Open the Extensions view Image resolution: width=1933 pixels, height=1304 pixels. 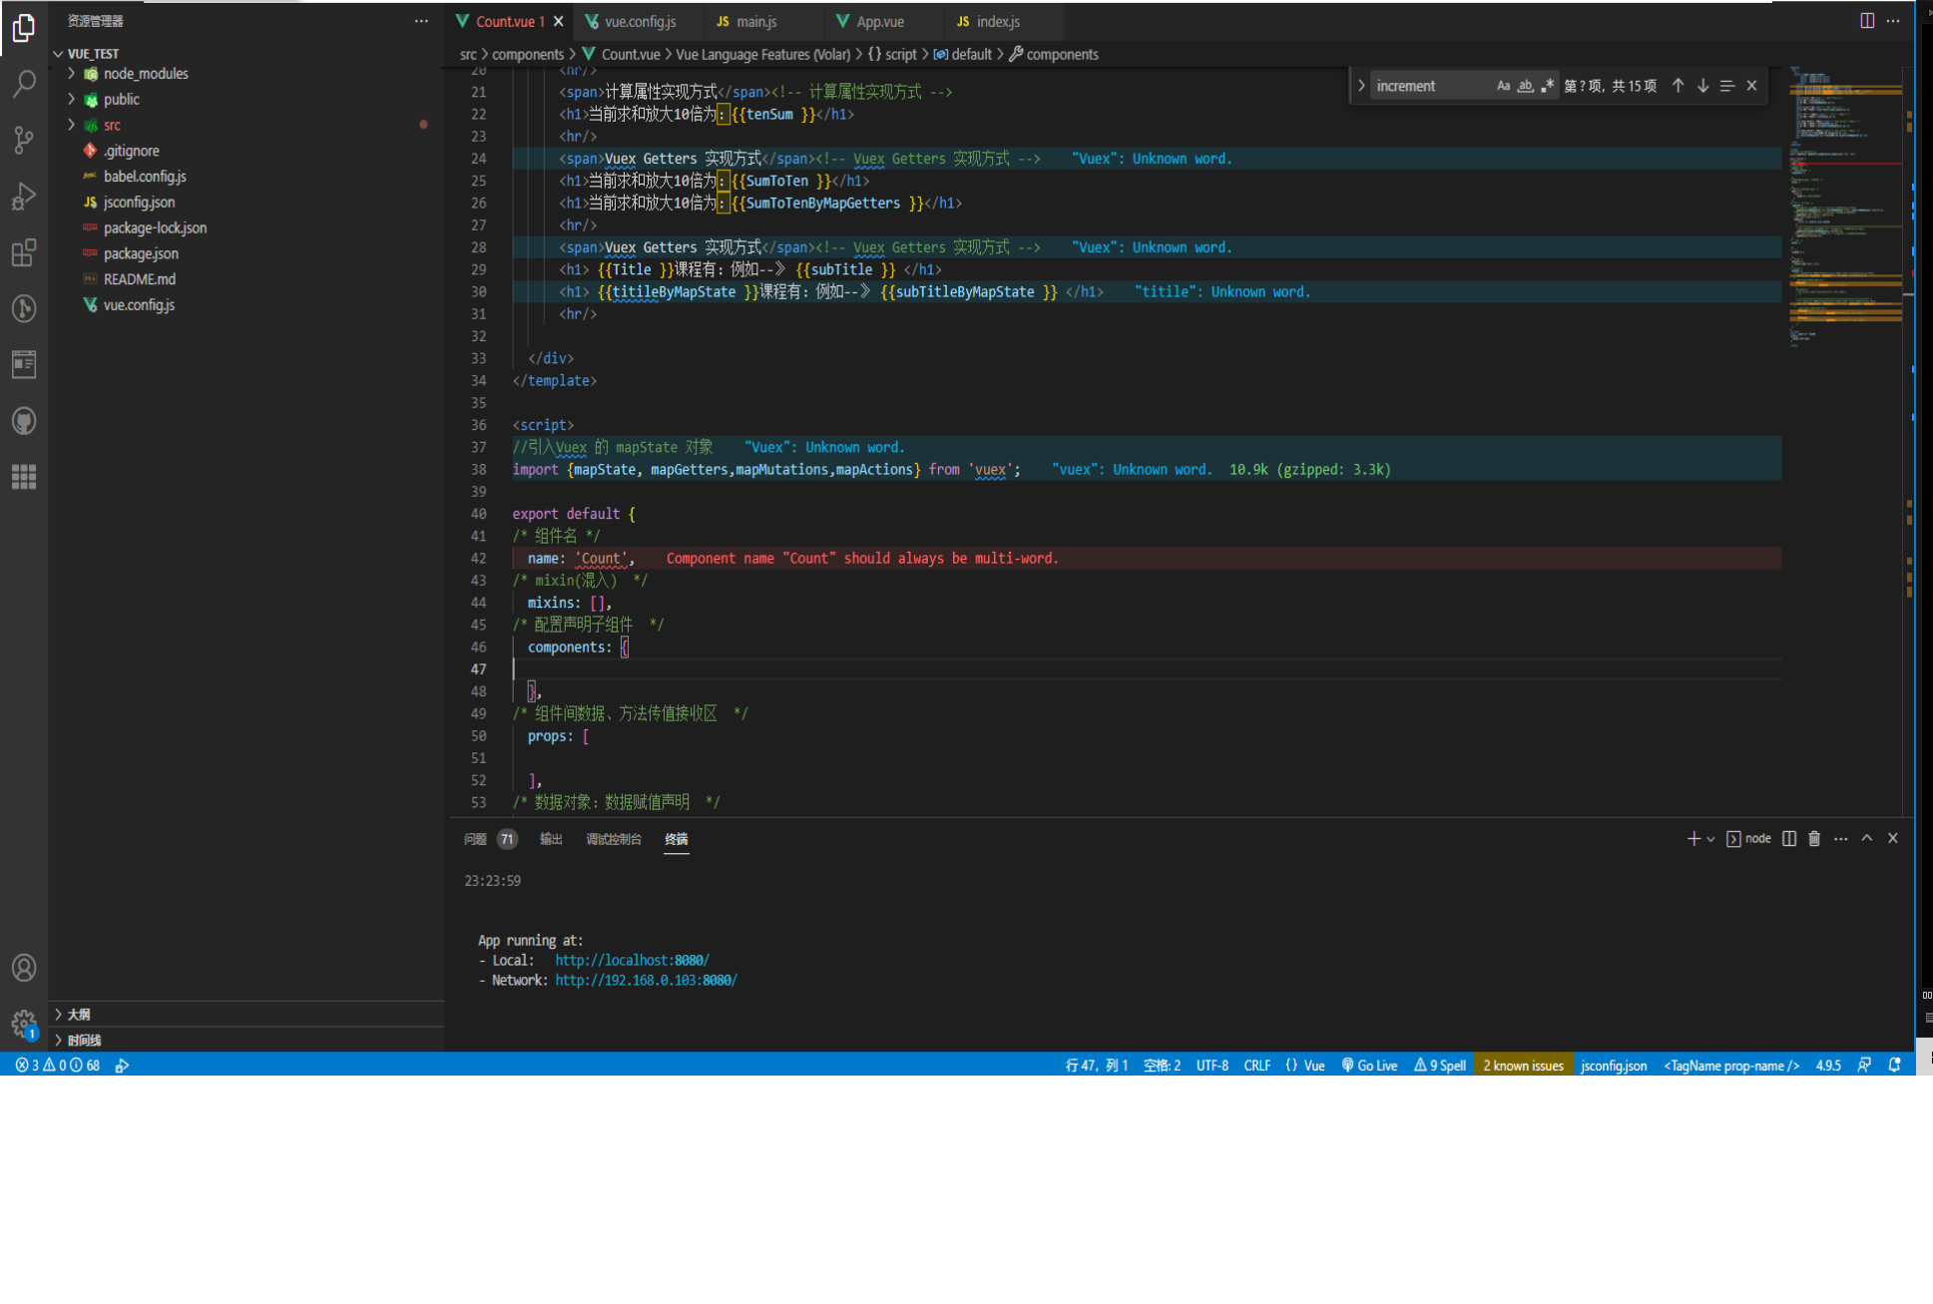[24, 252]
